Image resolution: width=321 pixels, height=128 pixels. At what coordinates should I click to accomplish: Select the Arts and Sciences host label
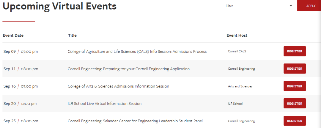(240, 86)
